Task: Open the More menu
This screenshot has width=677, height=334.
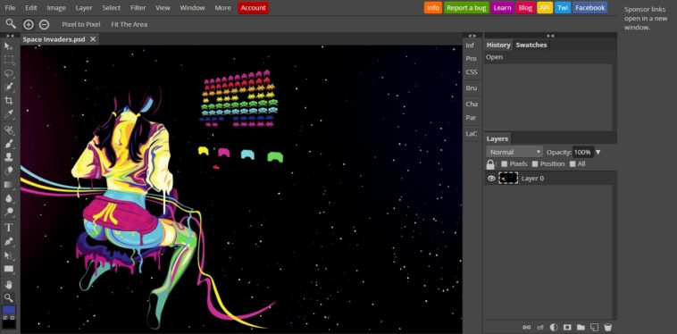Action: [222, 8]
